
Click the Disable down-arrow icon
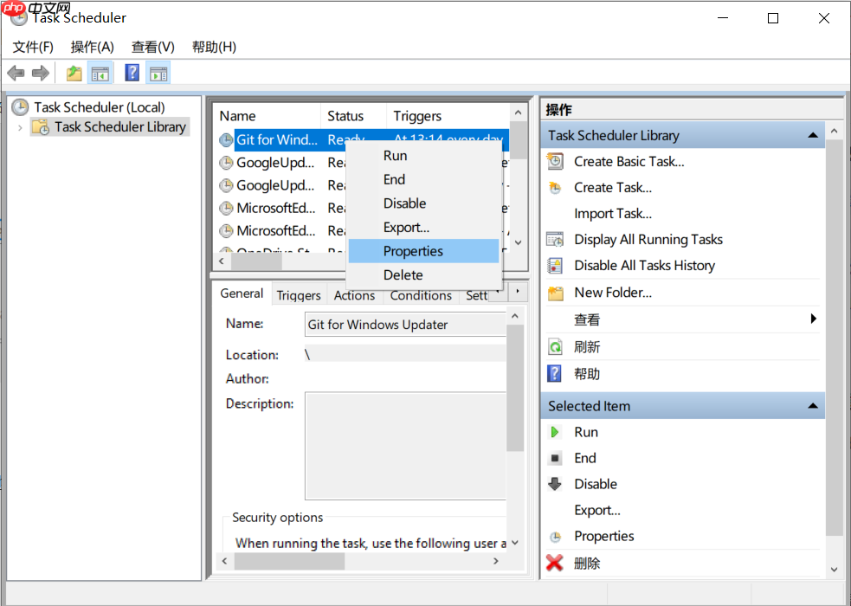click(x=555, y=484)
